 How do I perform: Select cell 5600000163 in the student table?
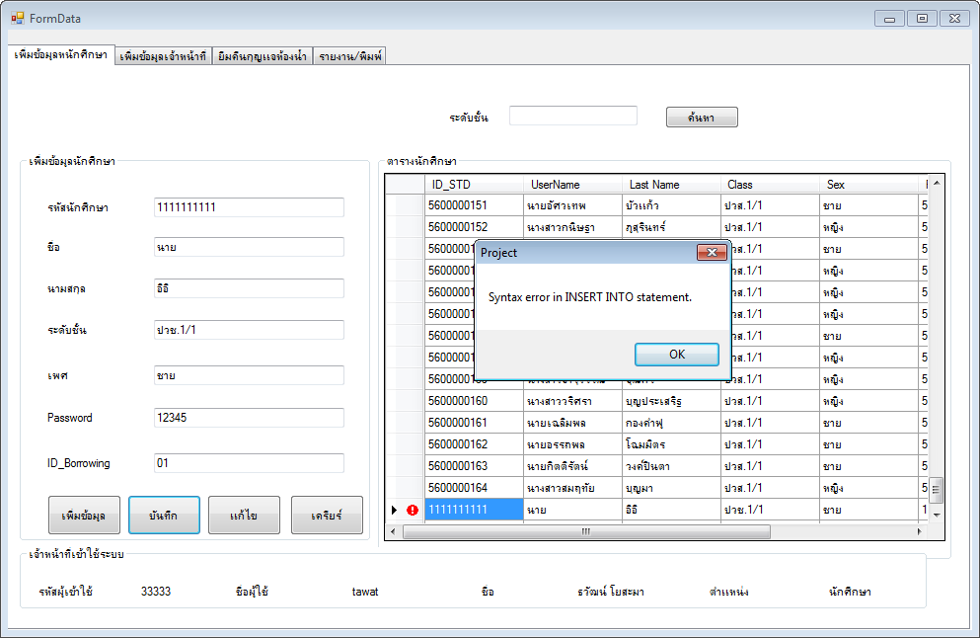click(475, 466)
